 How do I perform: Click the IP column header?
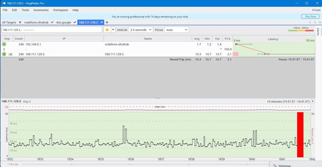point(64,39)
